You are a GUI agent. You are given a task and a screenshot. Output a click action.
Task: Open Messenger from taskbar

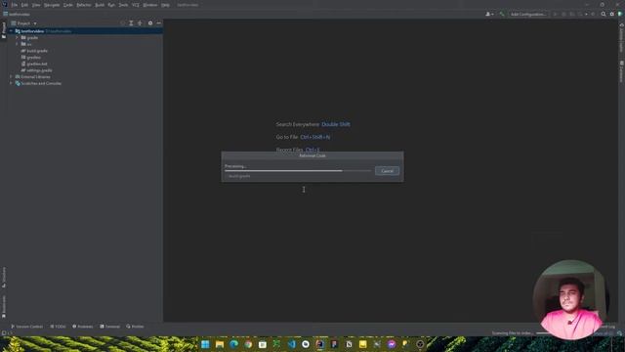point(392,344)
